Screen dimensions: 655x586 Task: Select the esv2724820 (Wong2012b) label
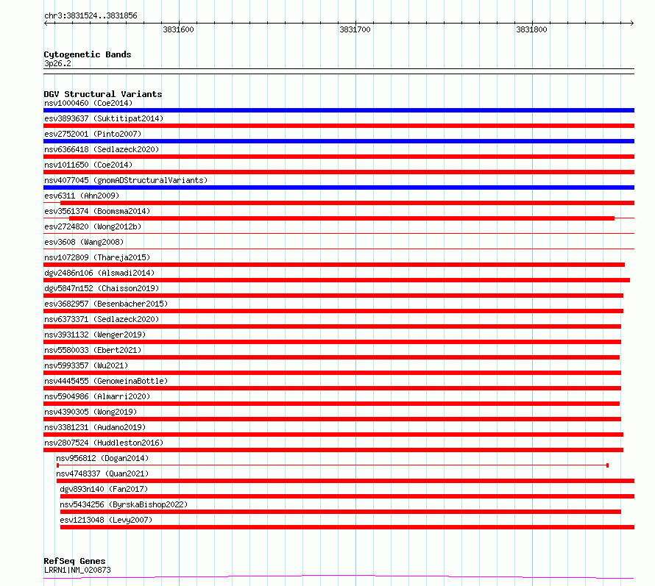(x=93, y=226)
